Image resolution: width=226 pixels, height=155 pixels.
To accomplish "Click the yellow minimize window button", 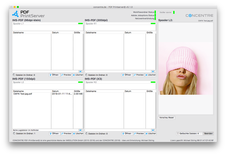I will pos(14,7).
